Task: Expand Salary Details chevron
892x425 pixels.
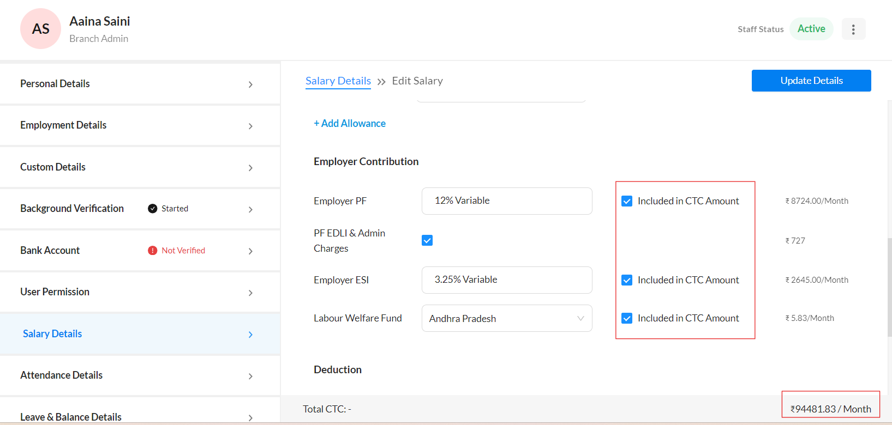Action: [250, 335]
